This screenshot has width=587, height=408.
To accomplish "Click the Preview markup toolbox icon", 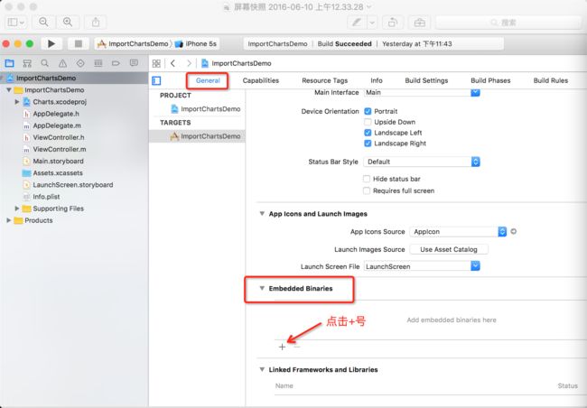I will 420,23.
